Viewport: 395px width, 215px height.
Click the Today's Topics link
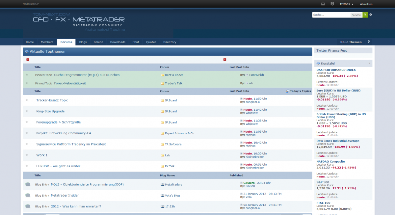(x=300, y=91)
